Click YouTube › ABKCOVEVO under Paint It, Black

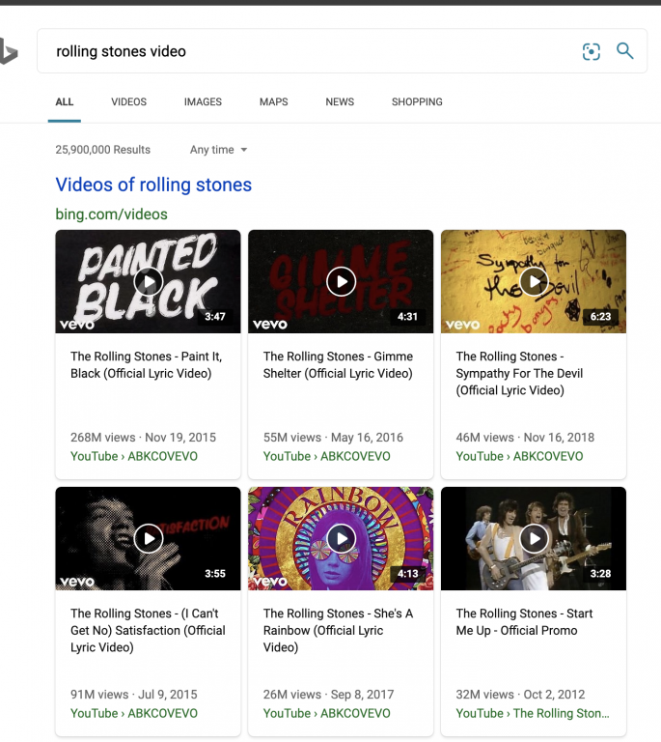[134, 456]
